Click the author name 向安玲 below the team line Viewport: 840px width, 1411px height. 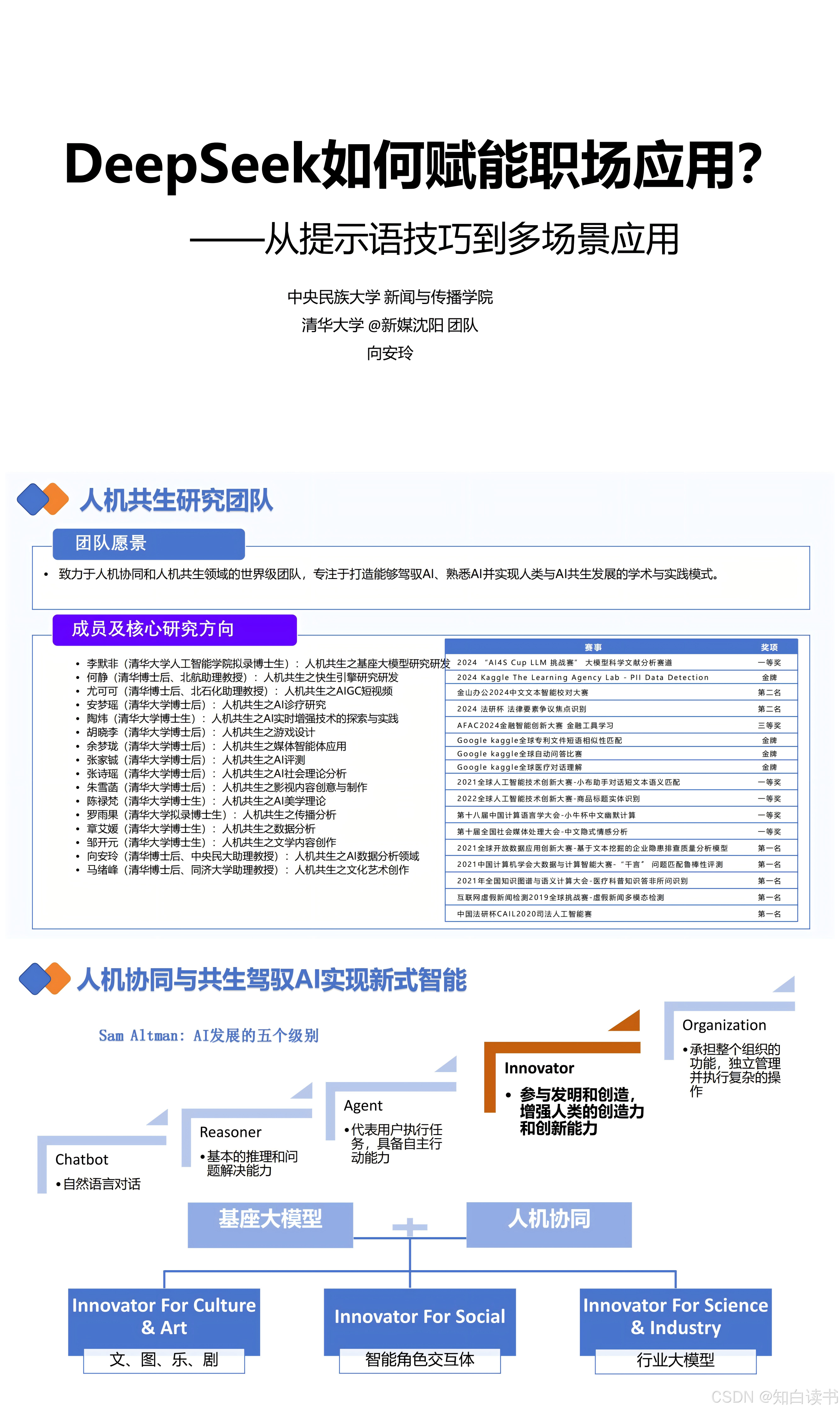pyautogui.click(x=390, y=353)
